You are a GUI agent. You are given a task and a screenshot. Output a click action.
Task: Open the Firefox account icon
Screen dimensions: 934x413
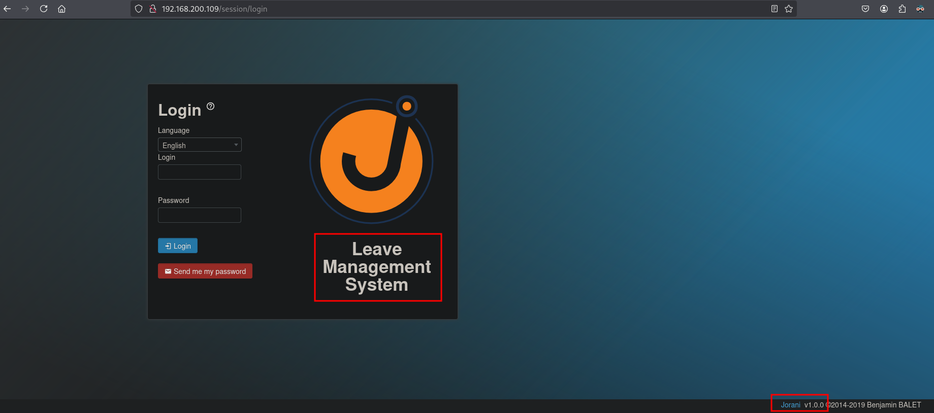[884, 9]
